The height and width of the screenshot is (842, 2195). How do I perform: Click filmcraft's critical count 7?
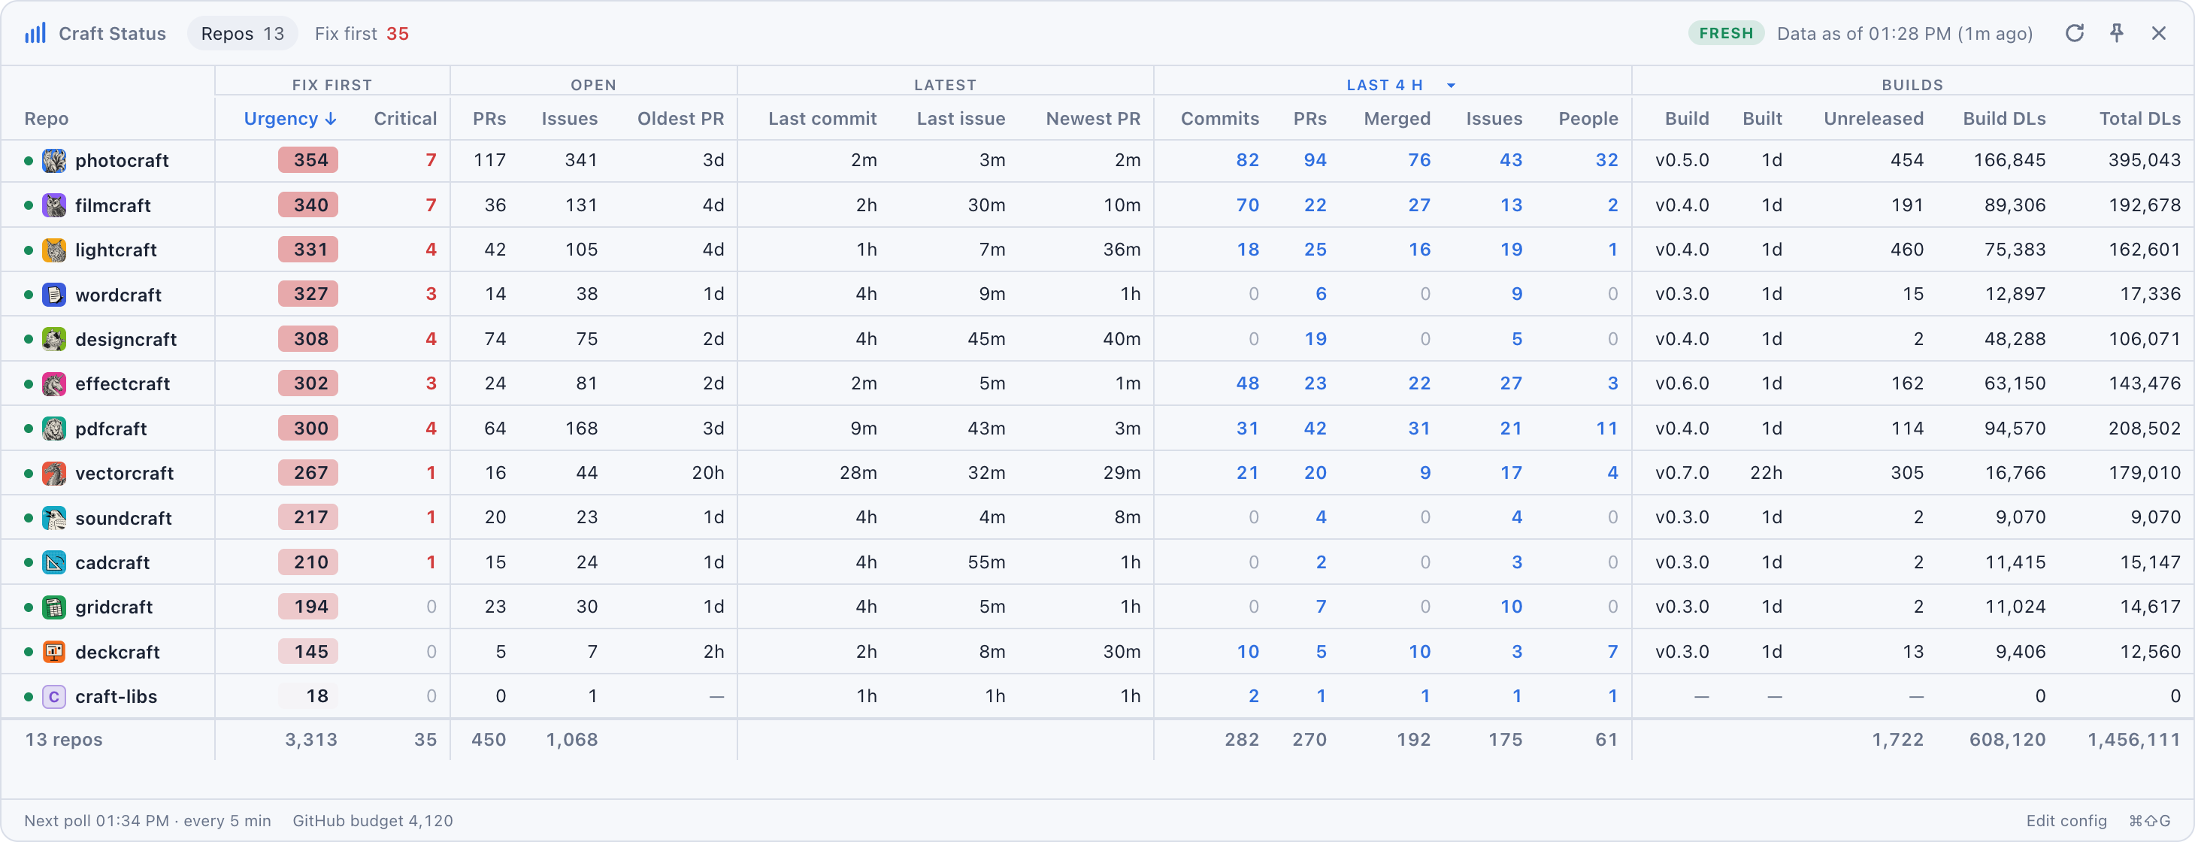[431, 205]
